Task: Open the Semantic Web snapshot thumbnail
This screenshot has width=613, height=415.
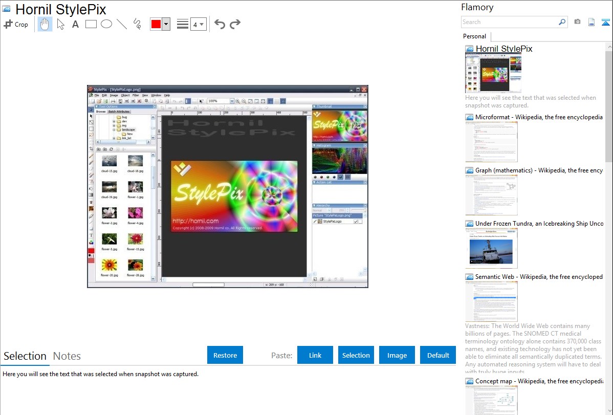Action: coord(491,301)
